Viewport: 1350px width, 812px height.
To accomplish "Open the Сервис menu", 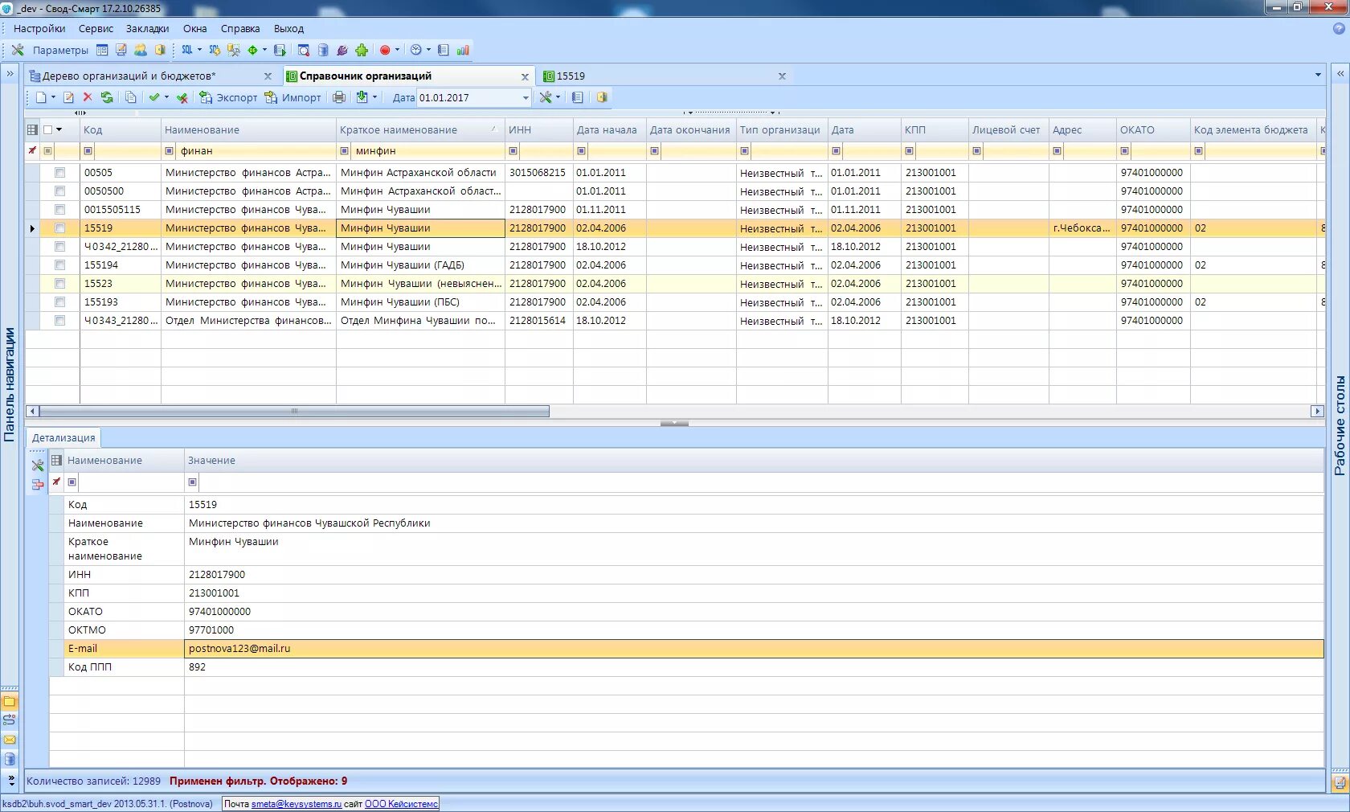I will [96, 28].
